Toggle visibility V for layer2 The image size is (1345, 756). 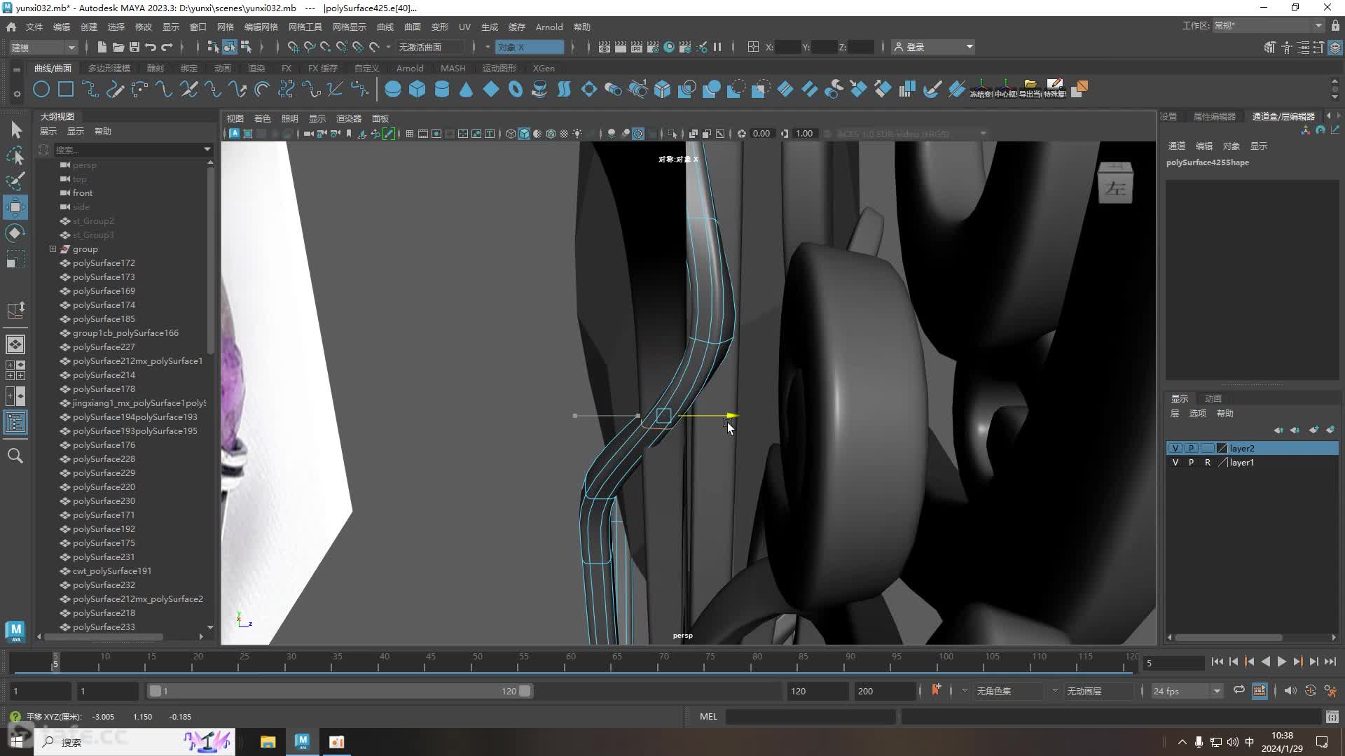point(1175,448)
